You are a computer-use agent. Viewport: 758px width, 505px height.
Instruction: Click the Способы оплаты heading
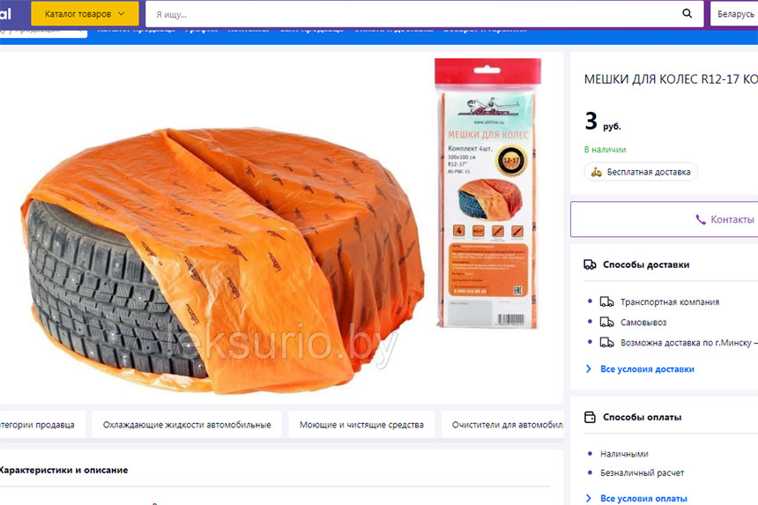[642, 417]
